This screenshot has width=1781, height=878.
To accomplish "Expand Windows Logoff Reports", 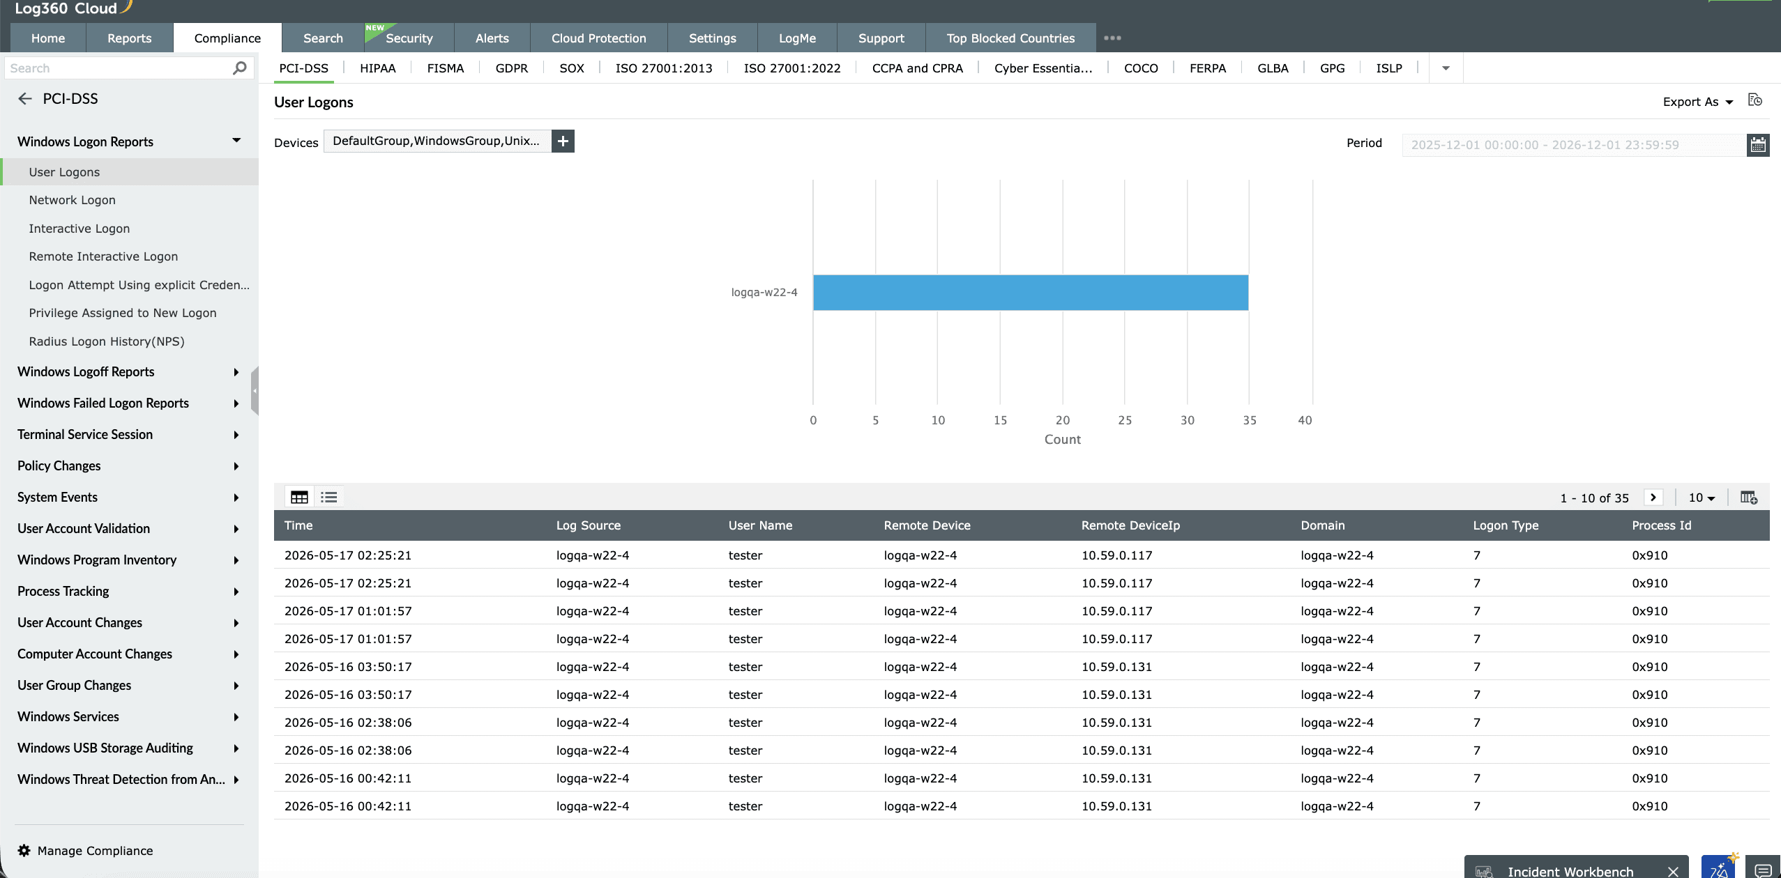I will pos(236,372).
